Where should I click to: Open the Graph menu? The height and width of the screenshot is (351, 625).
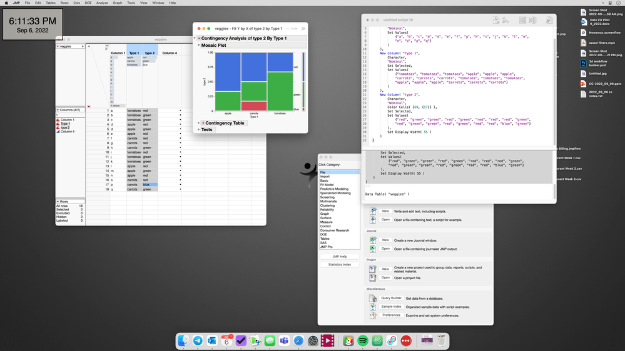118,2
